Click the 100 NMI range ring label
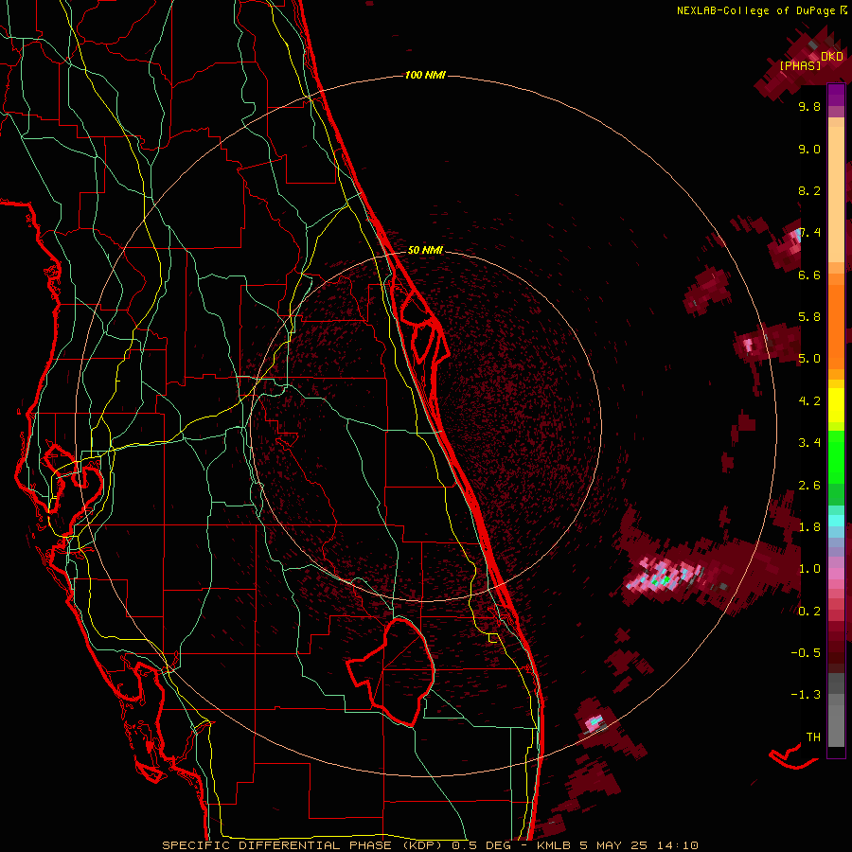852x852 pixels. click(x=425, y=75)
